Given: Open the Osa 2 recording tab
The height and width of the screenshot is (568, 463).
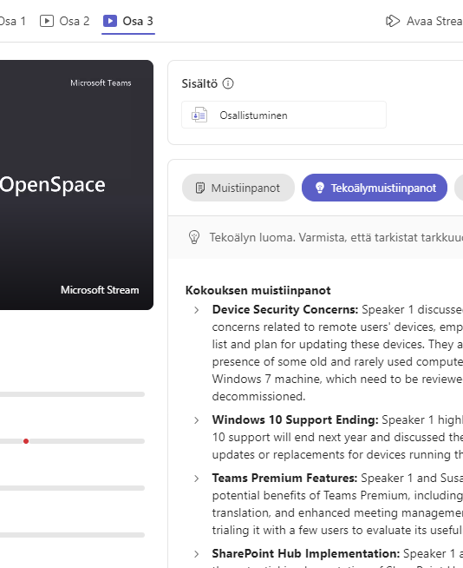Looking at the screenshot, I should click(x=64, y=21).
